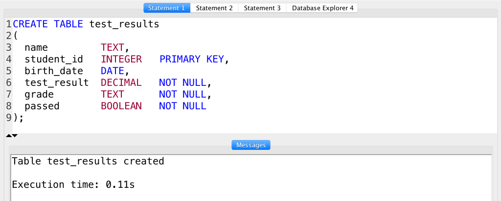The width and height of the screenshot is (501, 201).
Task: Click the DATE type on the birth_date line
Action: coord(113,71)
